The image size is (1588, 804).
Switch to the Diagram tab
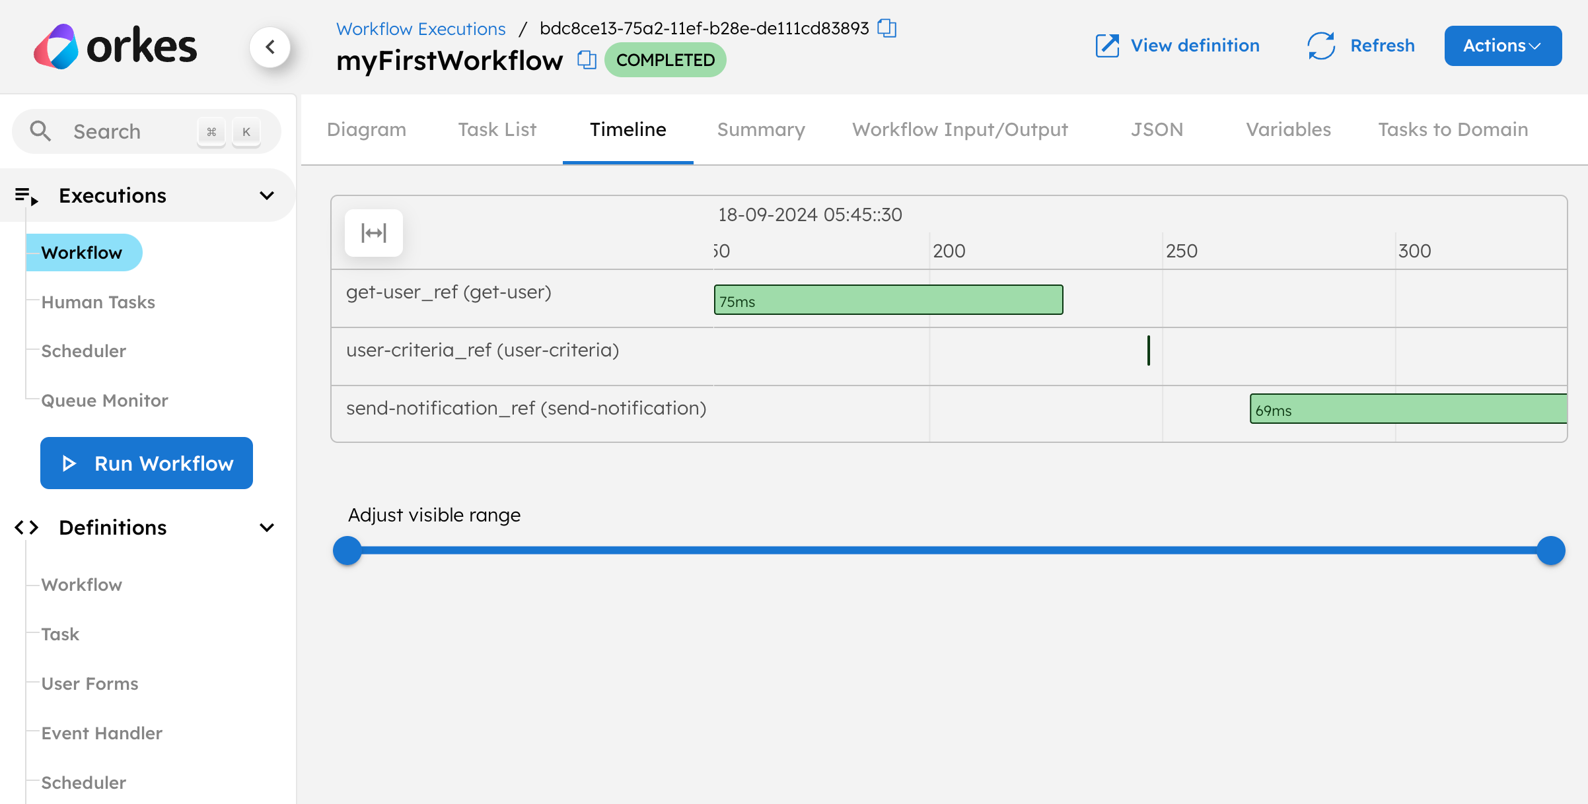click(x=367, y=129)
